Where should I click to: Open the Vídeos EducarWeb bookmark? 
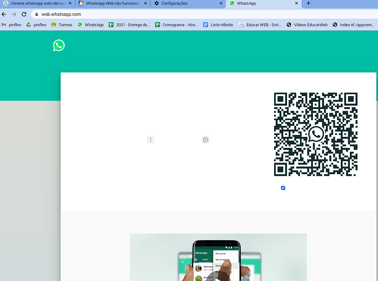(307, 25)
